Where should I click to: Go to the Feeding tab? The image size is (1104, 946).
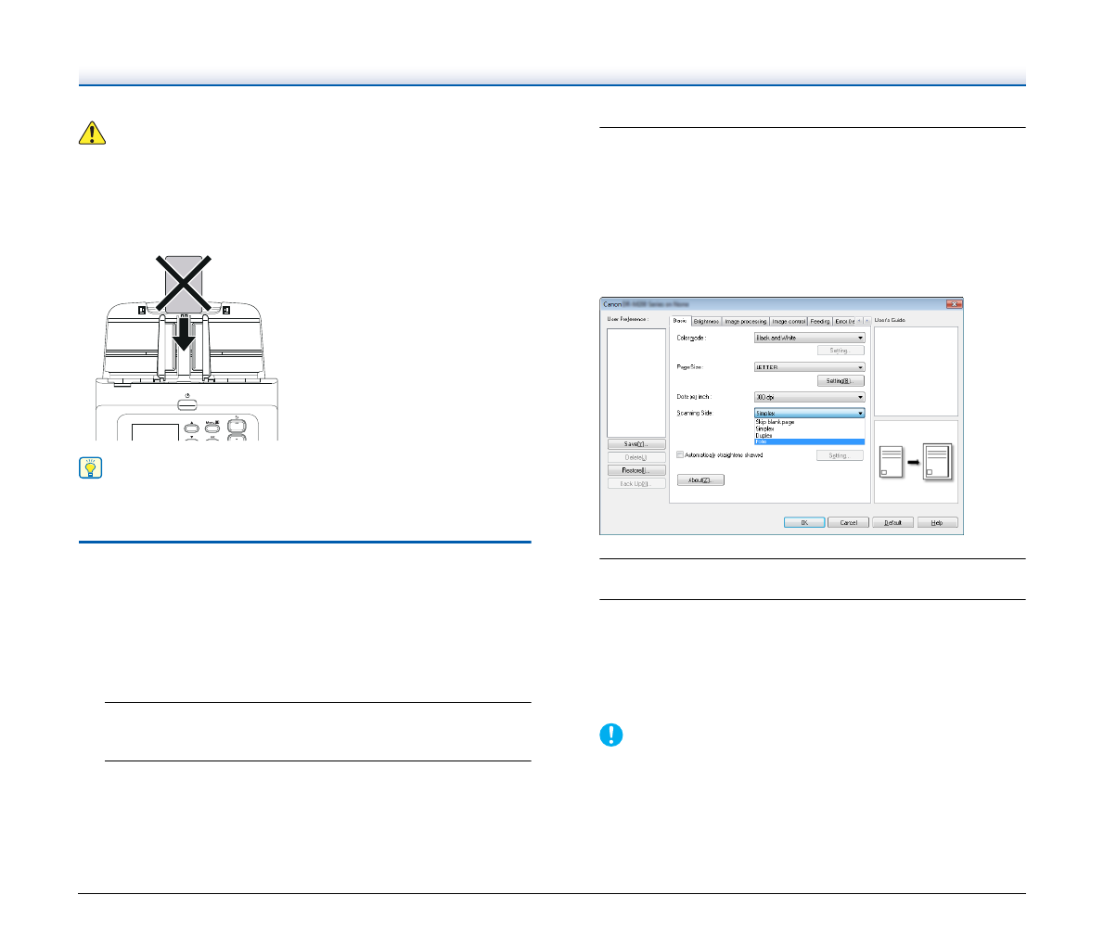pos(819,321)
